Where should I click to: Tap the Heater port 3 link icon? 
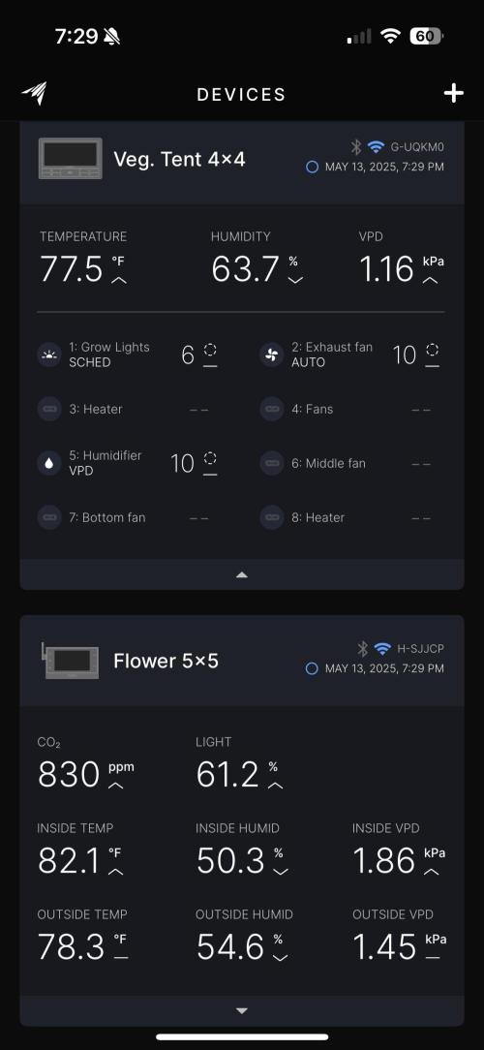coord(49,409)
